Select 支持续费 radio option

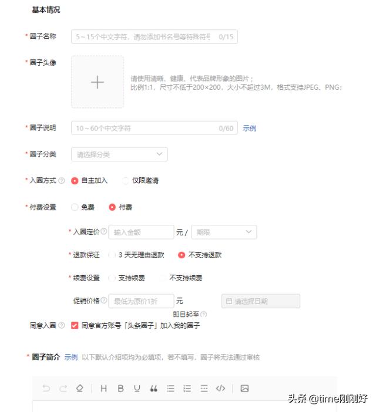pos(112,278)
